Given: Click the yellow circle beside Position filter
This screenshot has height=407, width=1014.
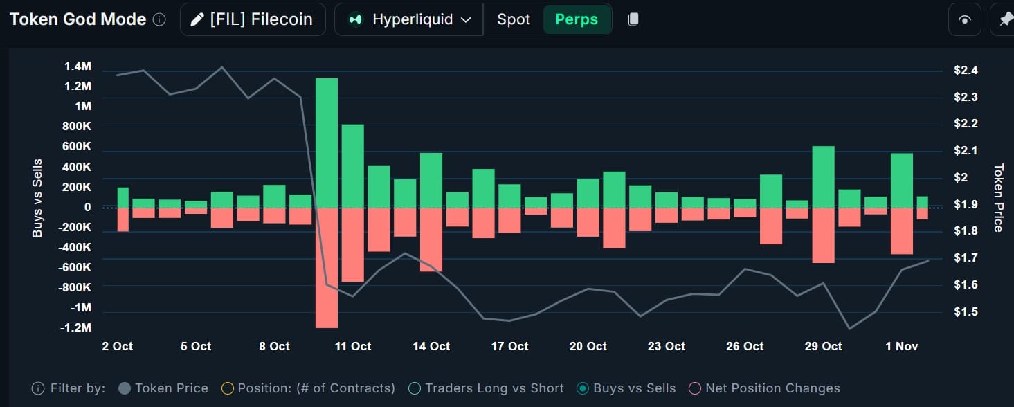Looking at the screenshot, I should pyautogui.click(x=227, y=388).
